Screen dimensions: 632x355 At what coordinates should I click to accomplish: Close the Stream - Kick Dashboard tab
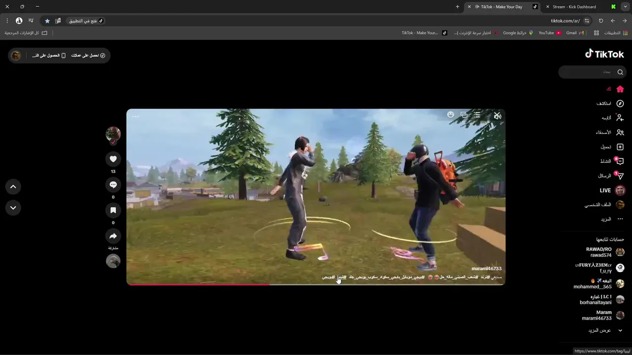coord(548,7)
